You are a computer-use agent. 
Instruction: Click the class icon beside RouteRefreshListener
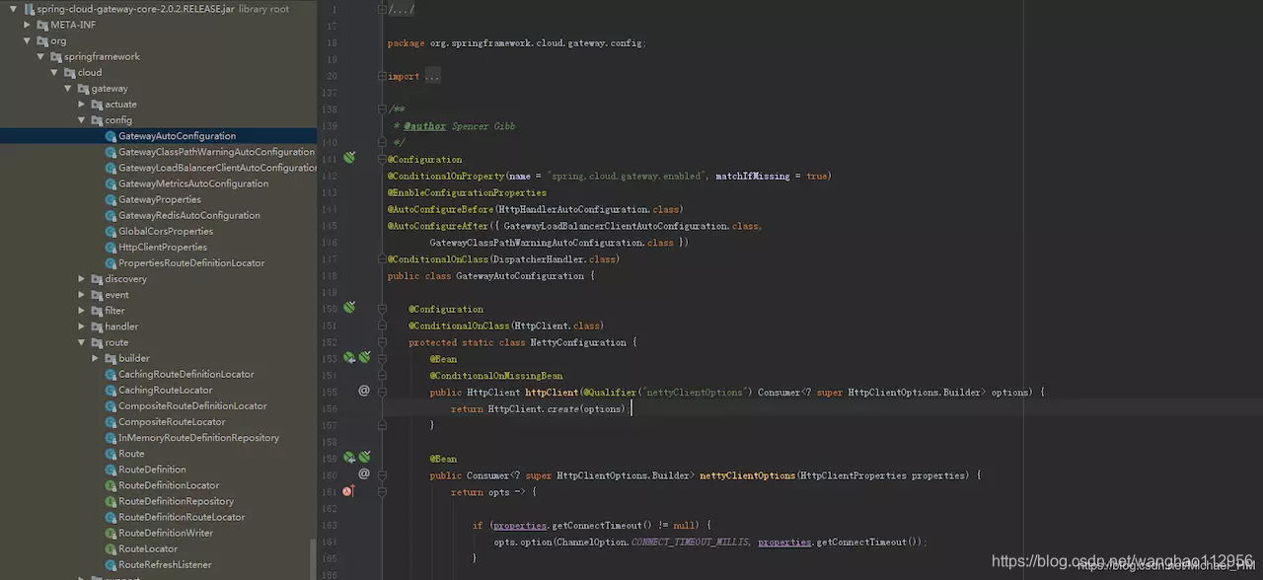point(111,564)
